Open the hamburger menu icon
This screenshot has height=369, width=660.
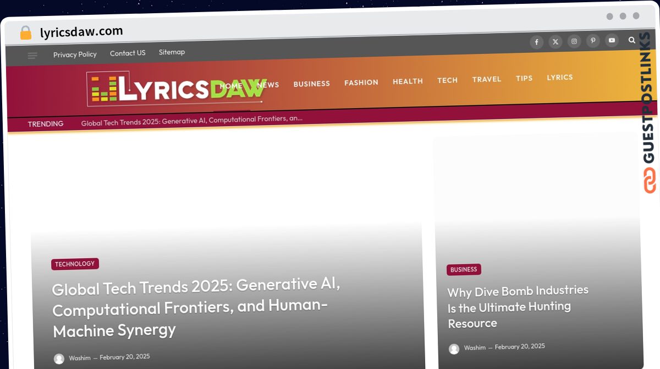click(x=32, y=56)
